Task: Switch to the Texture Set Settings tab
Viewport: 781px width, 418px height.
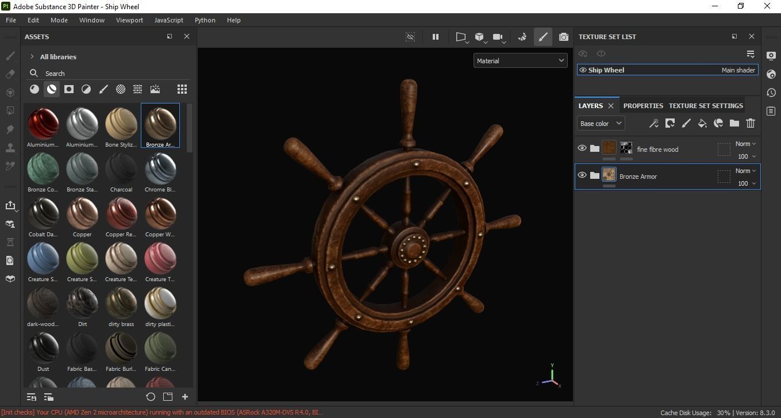Action: click(x=706, y=106)
